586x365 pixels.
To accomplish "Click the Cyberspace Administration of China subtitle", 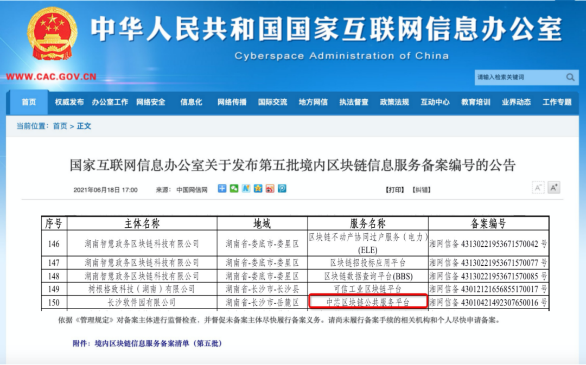I will coord(342,56).
